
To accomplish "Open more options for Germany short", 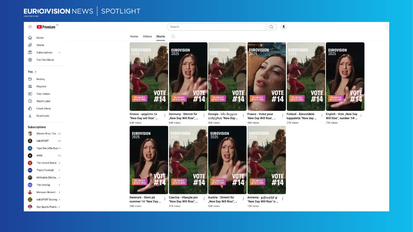I will (x=204, y=115).
